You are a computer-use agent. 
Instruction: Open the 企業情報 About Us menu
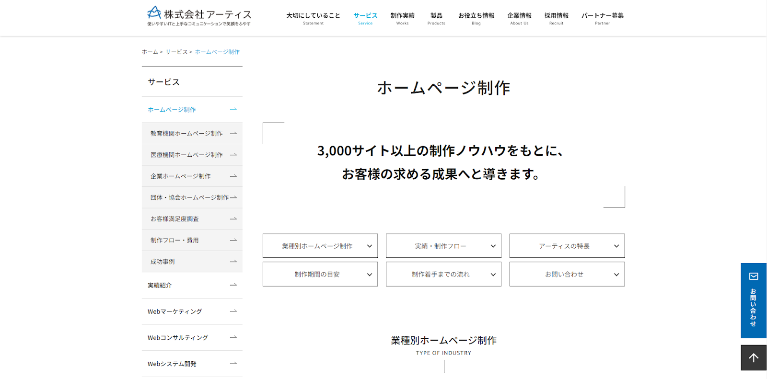519,18
